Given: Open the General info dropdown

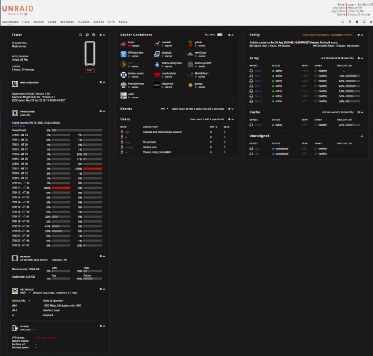Looking at the screenshot, I should click(x=21, y=300).
